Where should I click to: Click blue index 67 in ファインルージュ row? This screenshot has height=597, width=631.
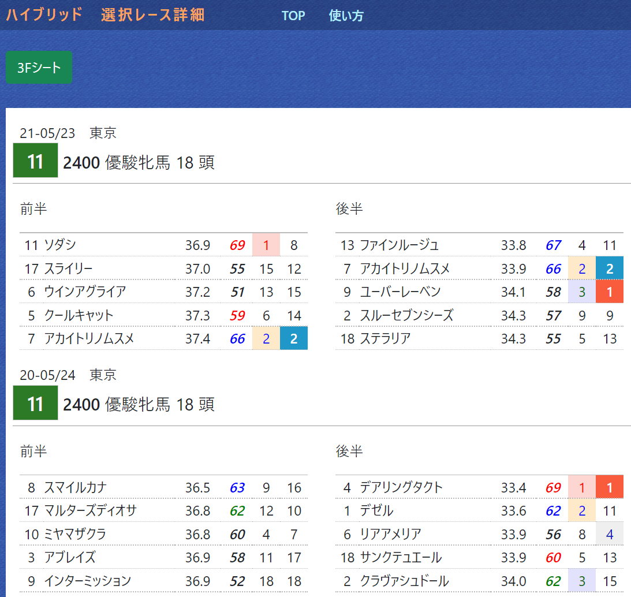click(553, 245)
